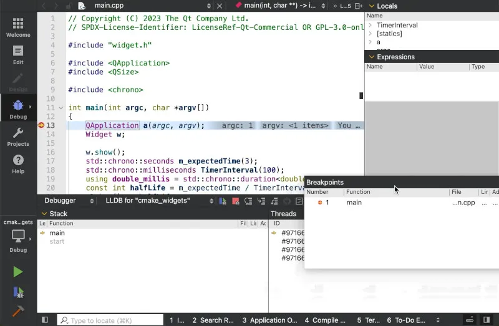This screenshot has width=499, height=326.
Task: Select the main frame in Stack
Action: point(57,233)
